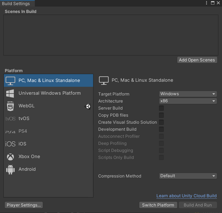Toggle the Deep Profiling checkbox

(x=162, y=143)
